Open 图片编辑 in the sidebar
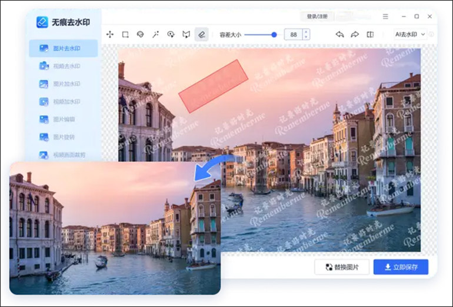This screenshot has height=307, width=453. (x=64, y=119)
